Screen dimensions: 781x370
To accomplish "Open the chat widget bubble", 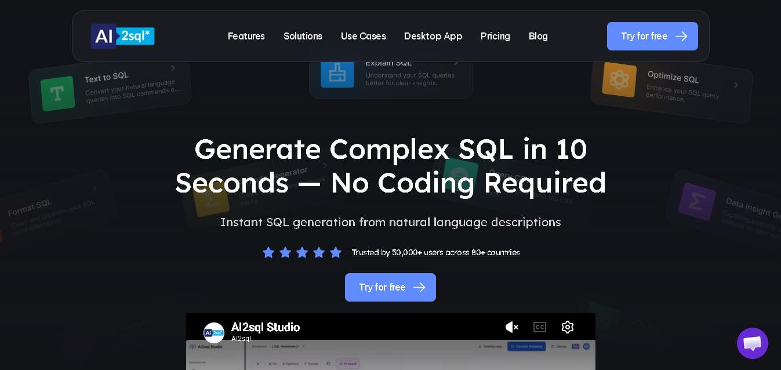I will [x=753, y=343].
